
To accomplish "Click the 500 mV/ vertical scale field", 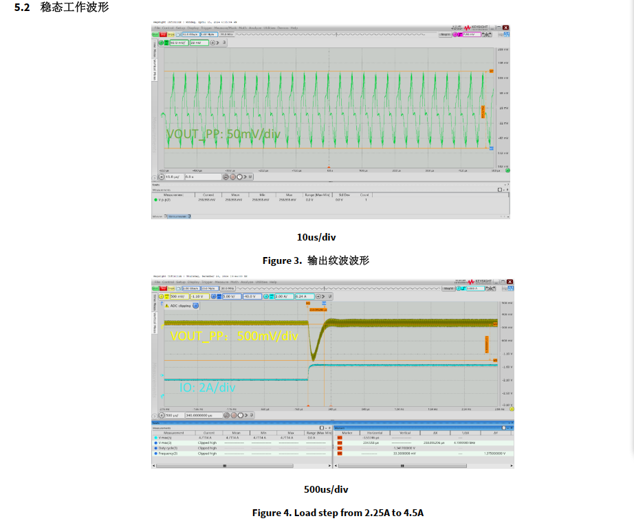I will click(x=179, y=297).
